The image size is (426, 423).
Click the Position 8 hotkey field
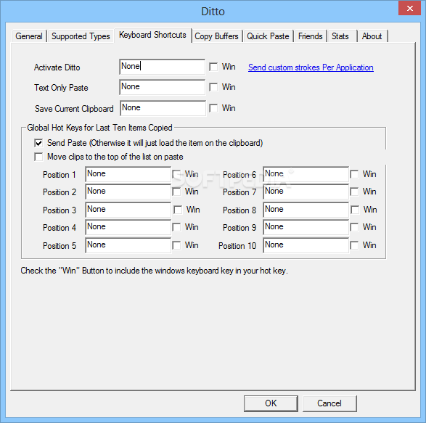coord(306,210)
